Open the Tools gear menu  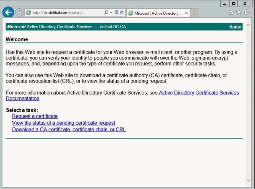tap(247, 13)
